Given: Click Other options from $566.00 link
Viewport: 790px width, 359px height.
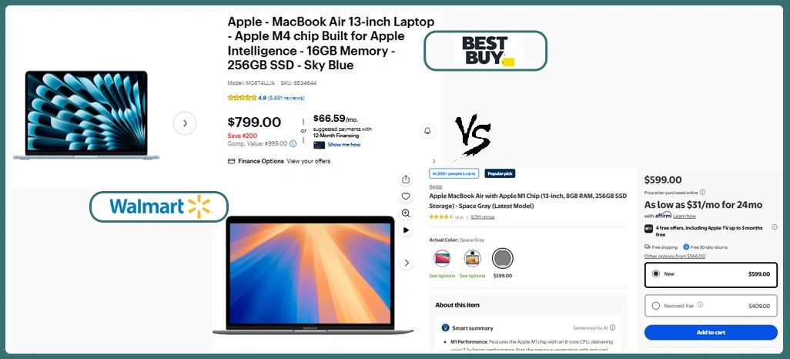Looking at the screenshot, I should click(675, 256).
